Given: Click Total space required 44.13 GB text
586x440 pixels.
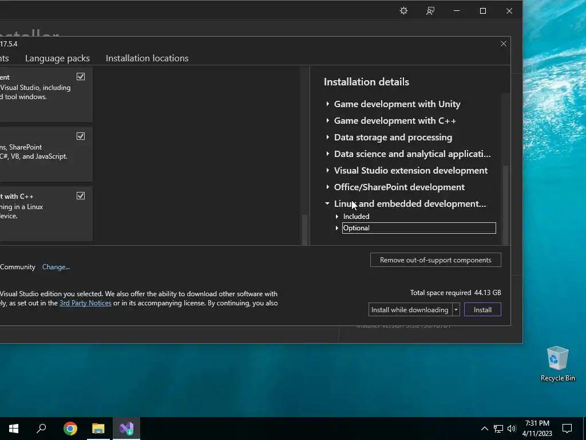Looking at the screenshot, I should click(456, 293).
